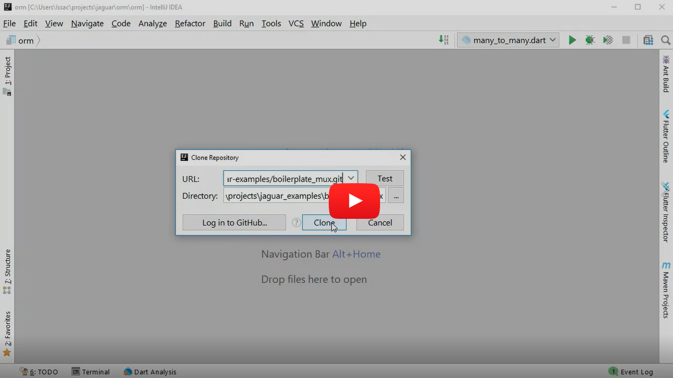Click Search Everywhere magnifier icon
673x378 pixels.
pos(665,40)
